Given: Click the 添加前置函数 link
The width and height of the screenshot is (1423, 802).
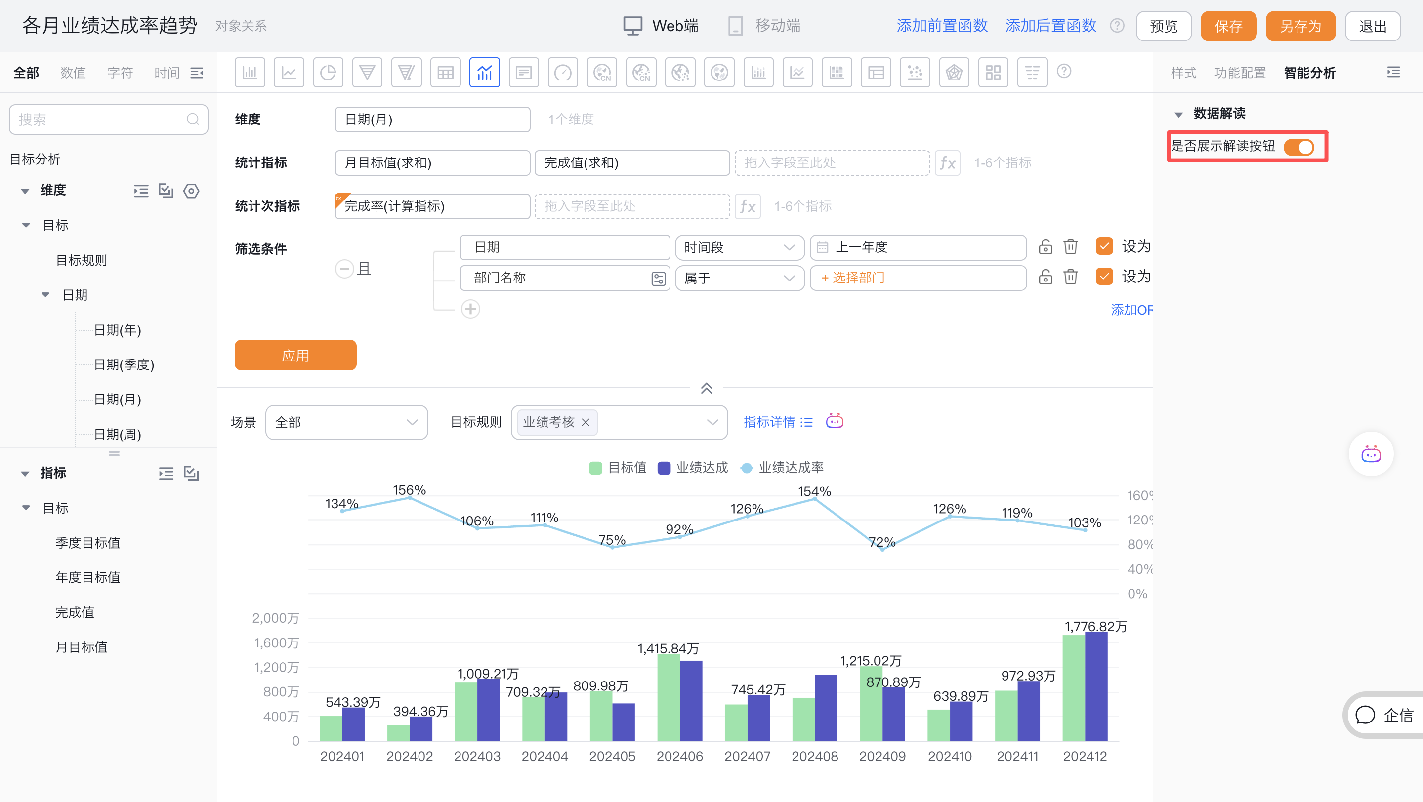Looking at the screenshot, I should point(942,25).
